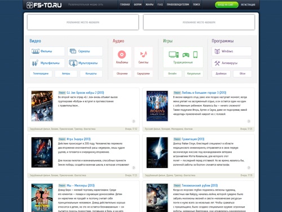282x212 pixels.
Task: Open Альбомы disc icon
Action: (122, 54)
